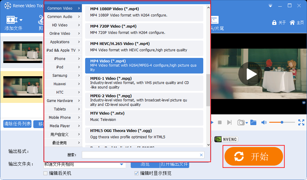
Task: Choose the highlighted MP4 Video (*.mp4) format
Action: 144,66
